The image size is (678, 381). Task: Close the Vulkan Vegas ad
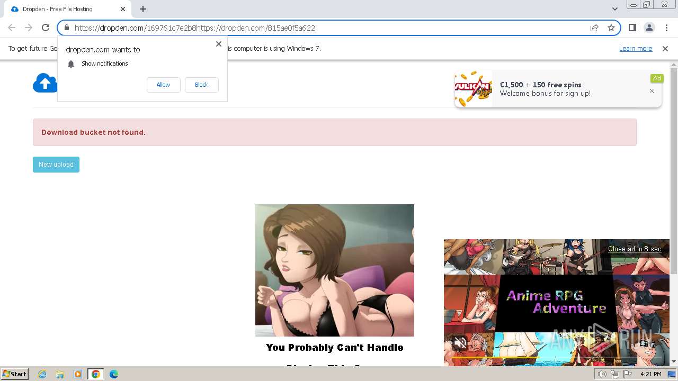pos(652,91)
